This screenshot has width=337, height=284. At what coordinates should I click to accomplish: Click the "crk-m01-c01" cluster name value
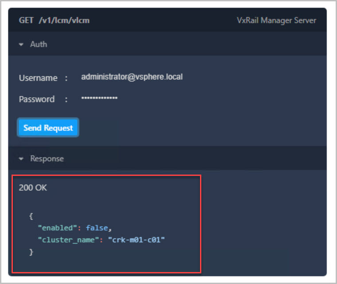coord(136,240)
